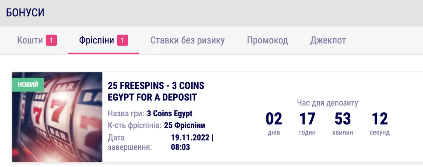Click the seconds countdown value 12
This screenshot has height=167, width=423.
pyautogui.click(x=379, y=119)
